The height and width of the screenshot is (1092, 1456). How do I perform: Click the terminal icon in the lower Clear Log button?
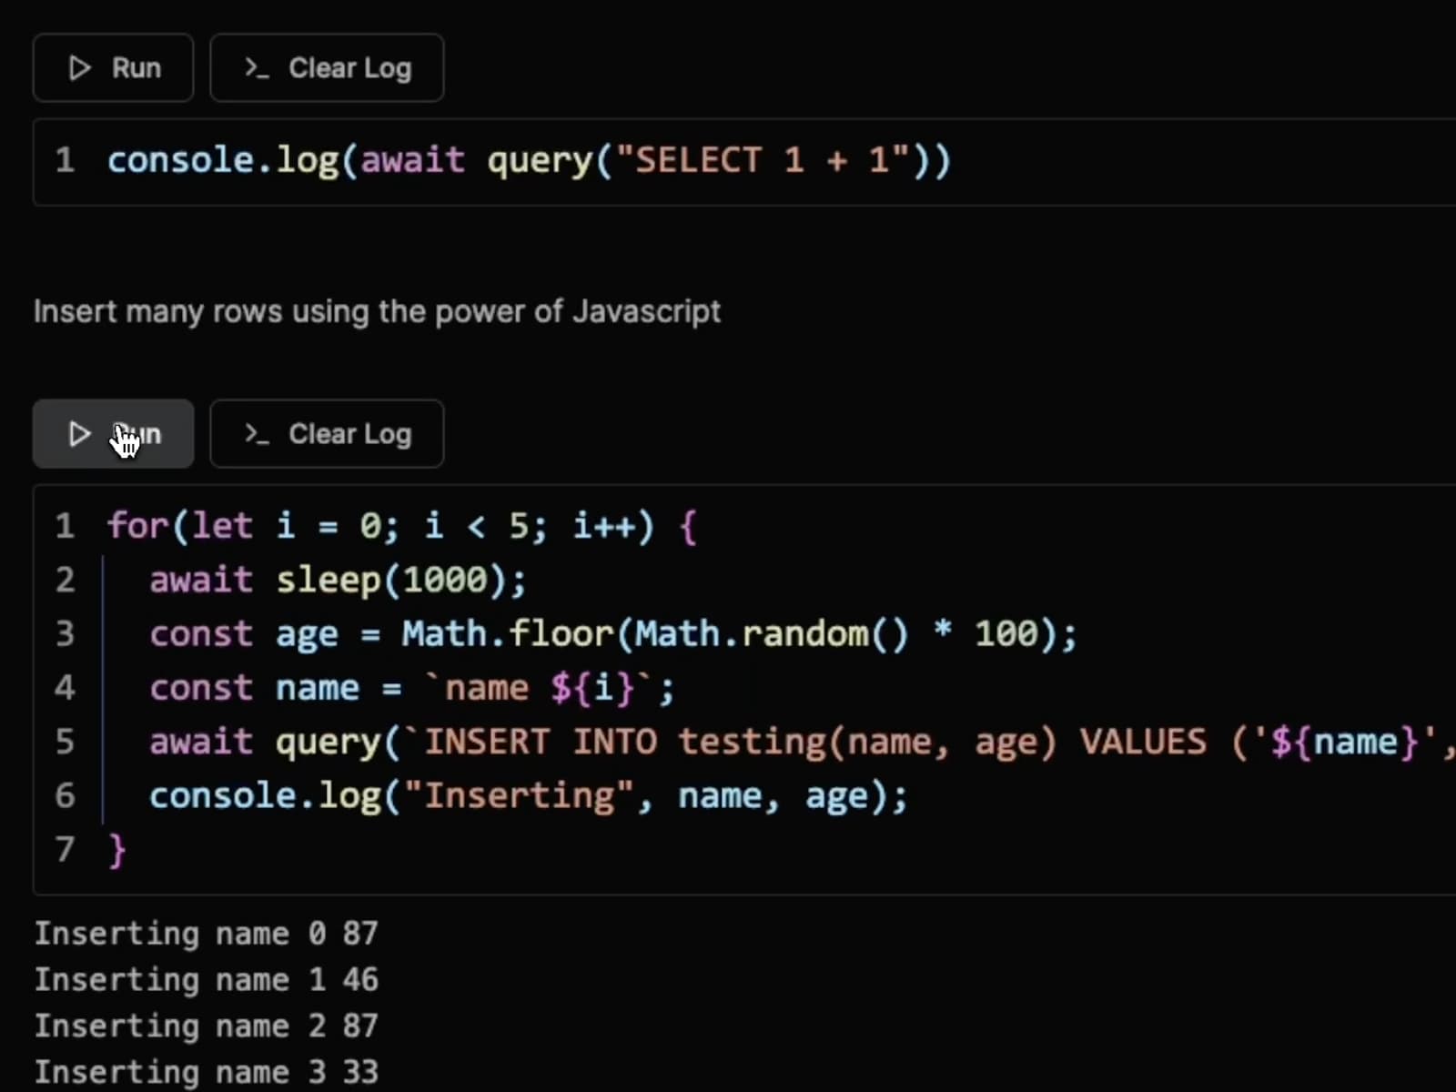pos(256,434)
